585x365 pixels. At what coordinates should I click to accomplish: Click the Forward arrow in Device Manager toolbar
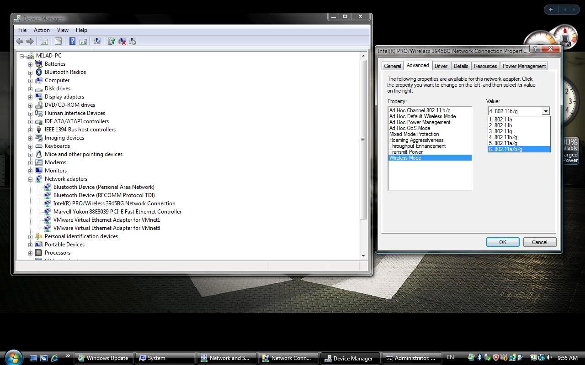(30, 42)
